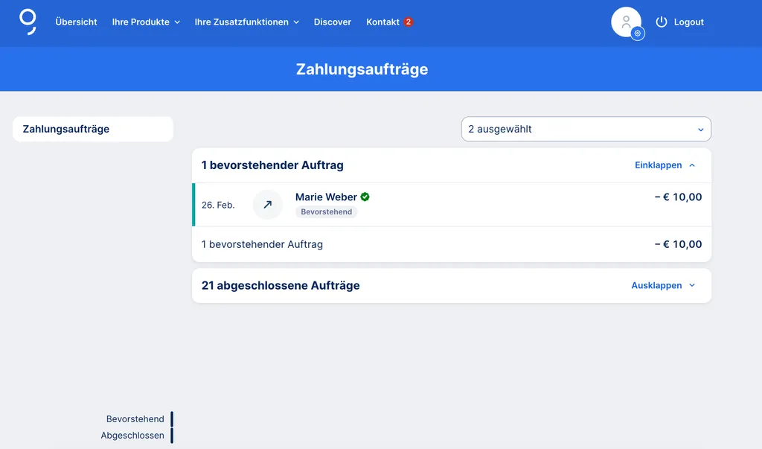Open the Ihre Produkte dropdown menu
This screenshot has width=762, height=449.
click(146, 22)
